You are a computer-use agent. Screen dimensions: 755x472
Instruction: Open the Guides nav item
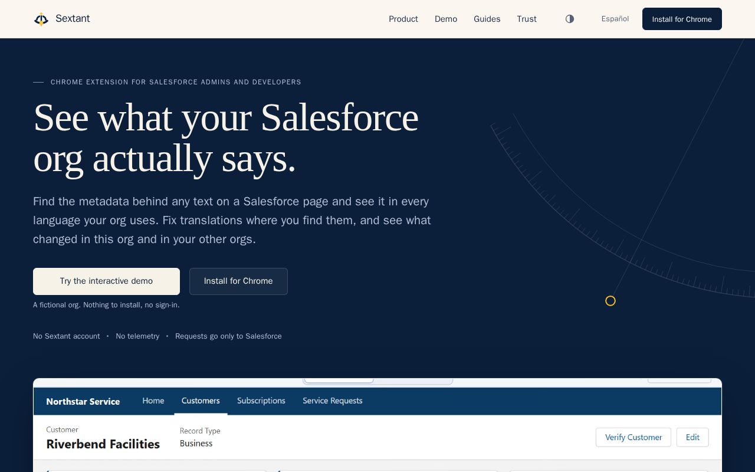(x=487, y=19)
